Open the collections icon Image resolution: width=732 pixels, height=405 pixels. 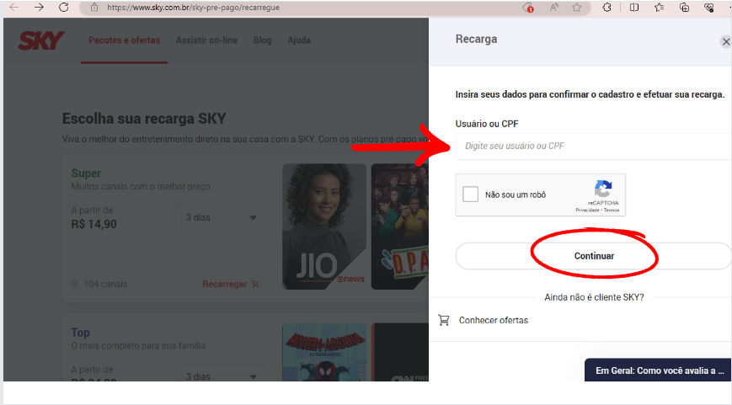click(684, 7)
